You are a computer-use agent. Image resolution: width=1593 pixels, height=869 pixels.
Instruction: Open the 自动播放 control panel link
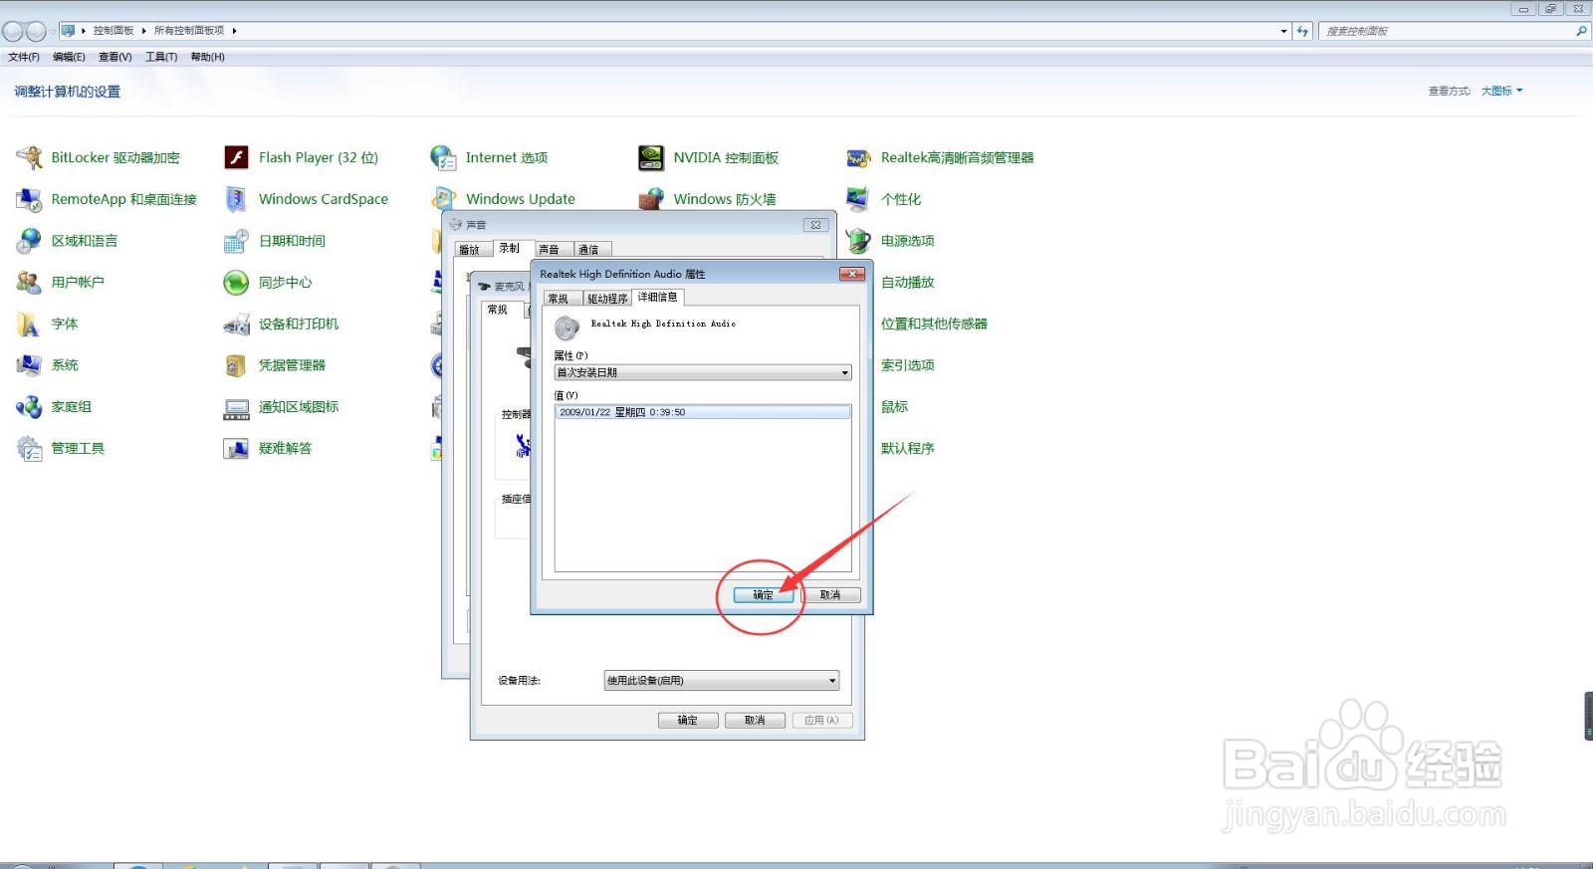[x=908, y=283]
